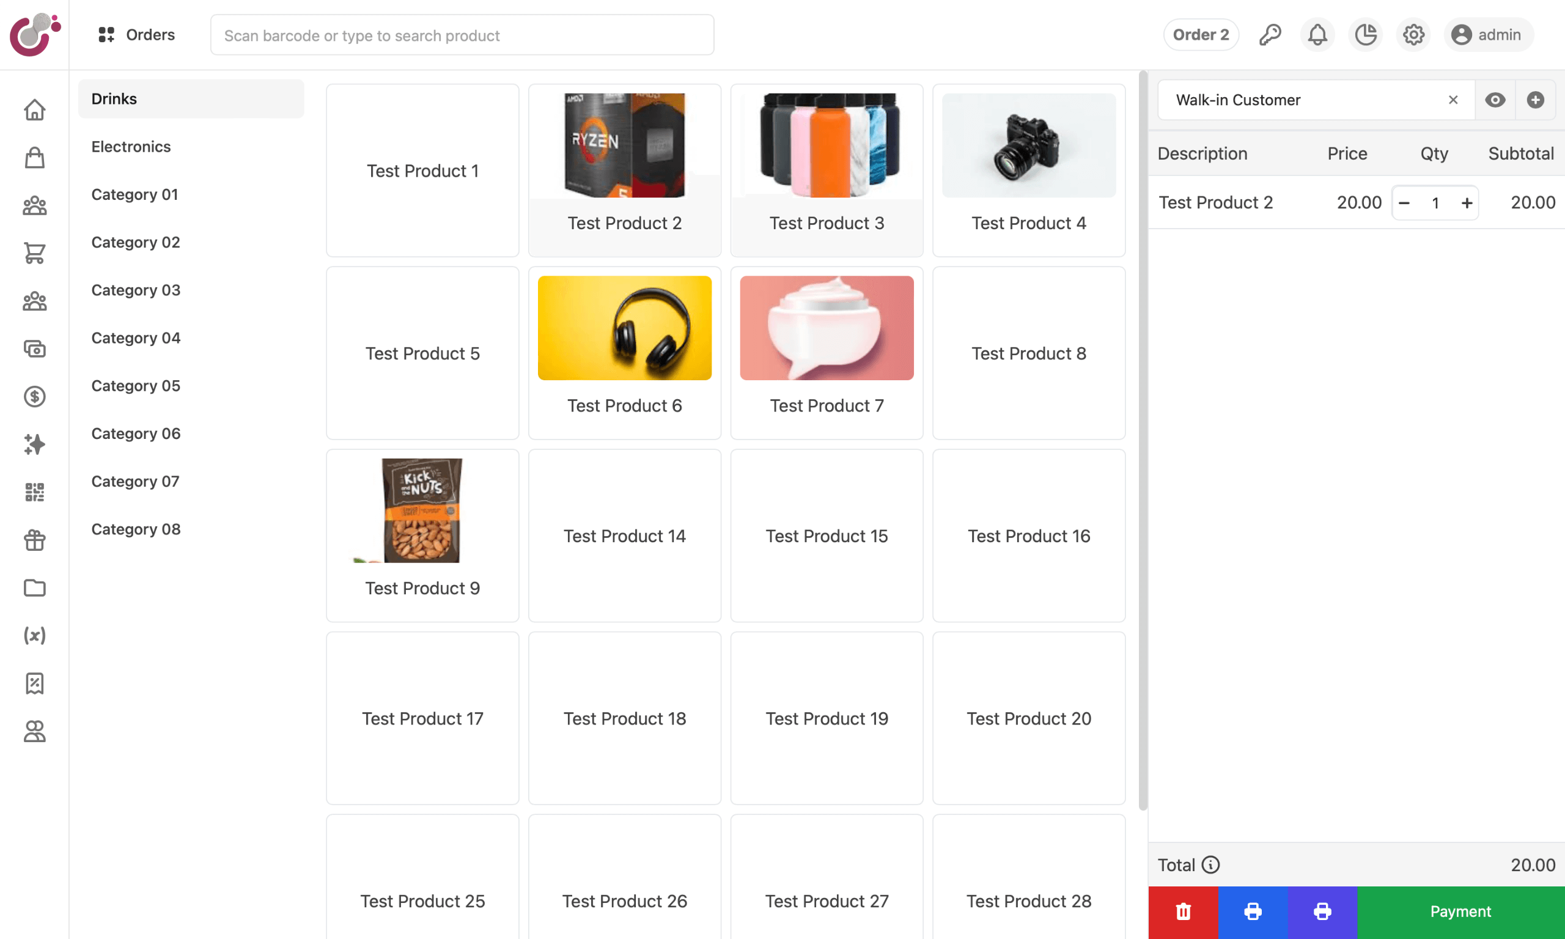The width and height of the screenshot is (1565, 939).
Task: Open settings gear icon in header
Action: coord(1413,35)
